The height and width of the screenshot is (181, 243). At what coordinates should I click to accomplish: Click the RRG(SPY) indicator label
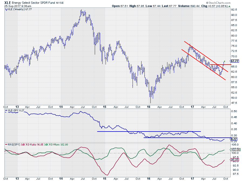point(14,145)
